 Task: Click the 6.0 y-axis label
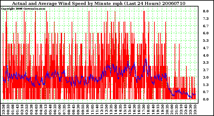(x=206, y=33)
